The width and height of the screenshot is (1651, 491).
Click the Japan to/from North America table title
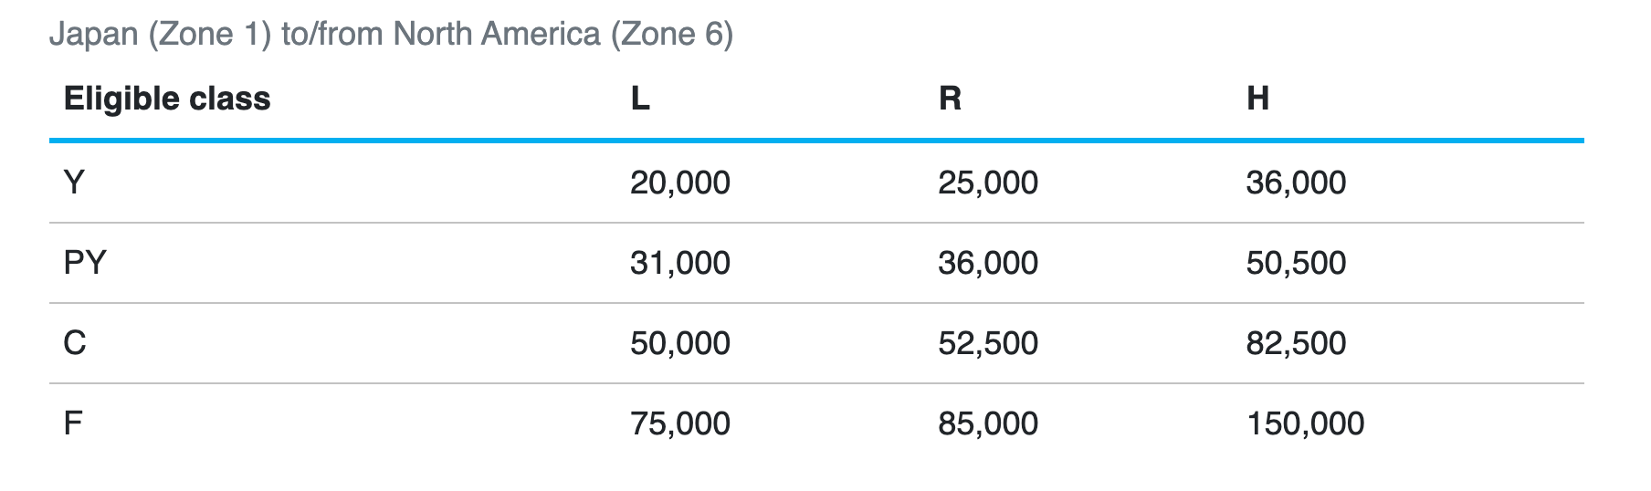(391, 35)
